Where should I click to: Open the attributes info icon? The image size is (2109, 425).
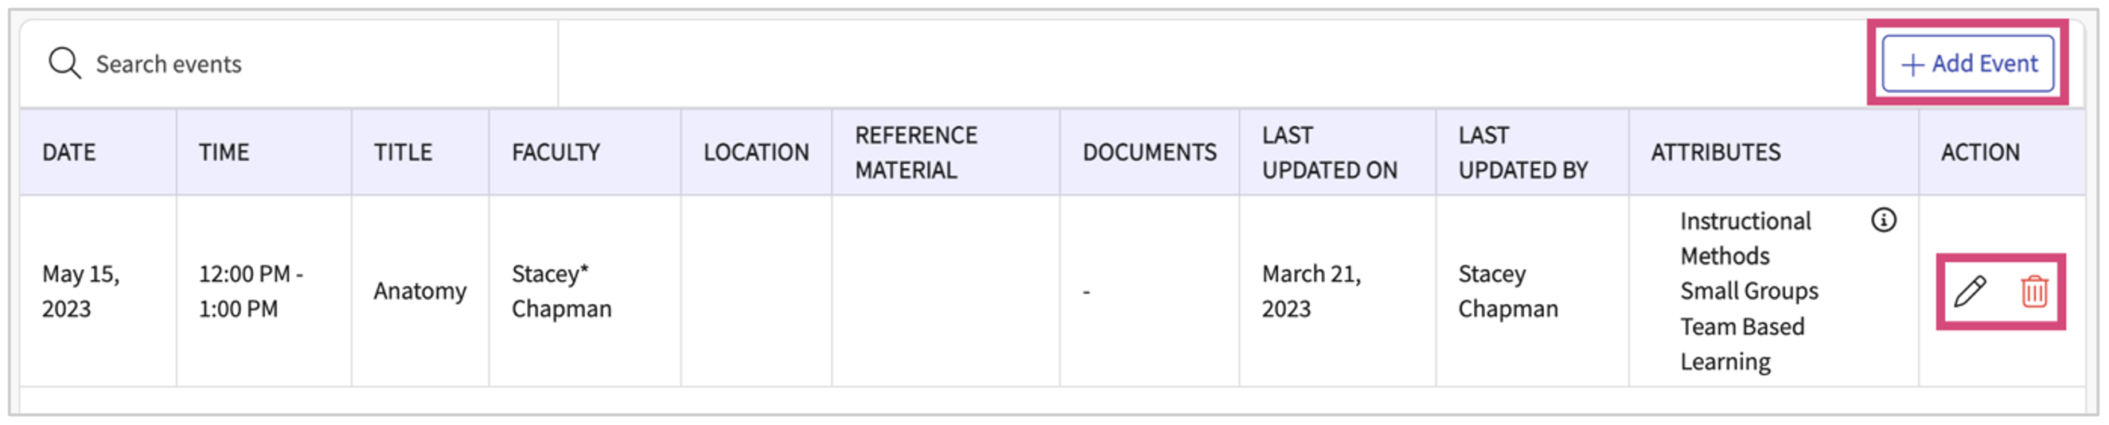point(1884,220)
